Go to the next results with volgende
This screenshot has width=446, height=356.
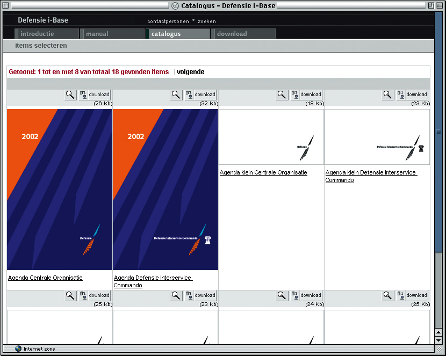191,72
